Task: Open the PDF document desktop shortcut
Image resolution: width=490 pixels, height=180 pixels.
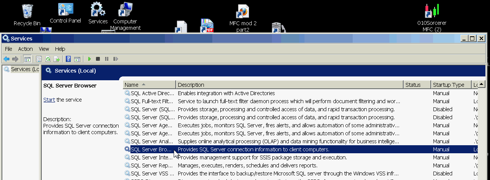Action: (x=207, y=25)
